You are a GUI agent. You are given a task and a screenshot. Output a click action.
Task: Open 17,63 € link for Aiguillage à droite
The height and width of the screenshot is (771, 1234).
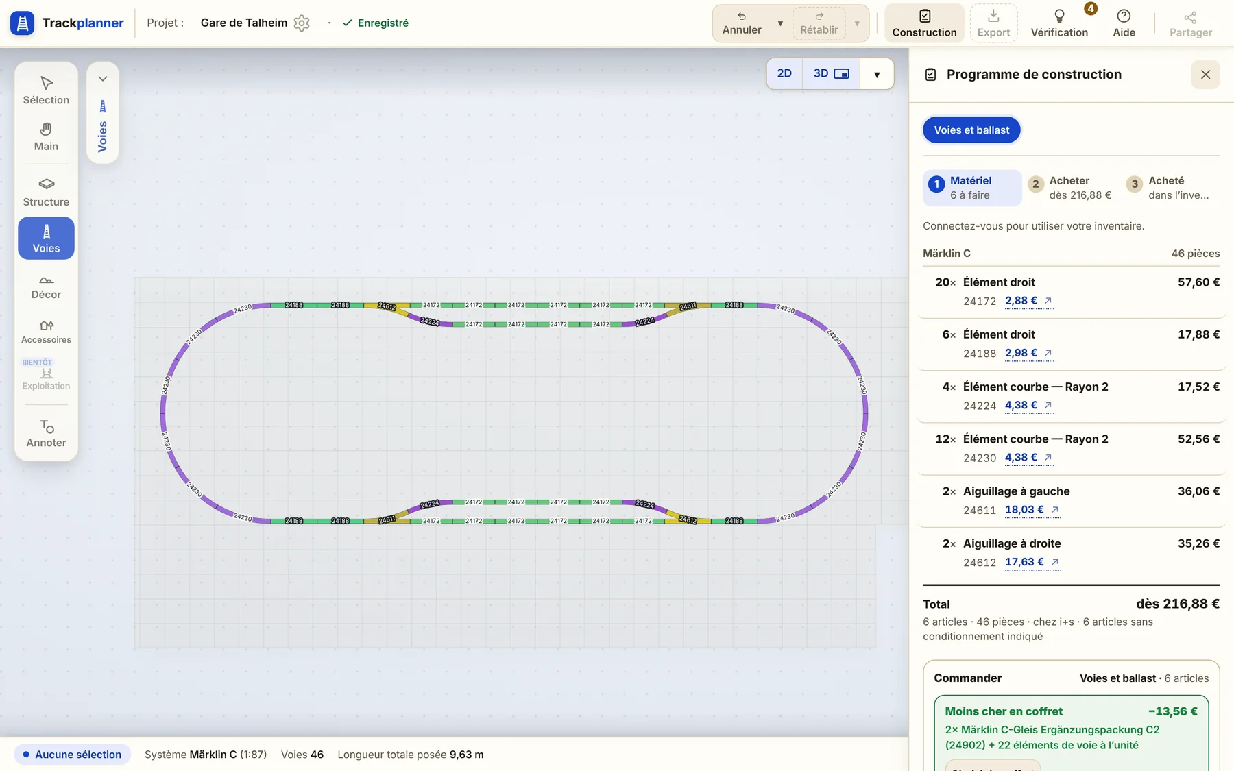tap(1032, 562)
